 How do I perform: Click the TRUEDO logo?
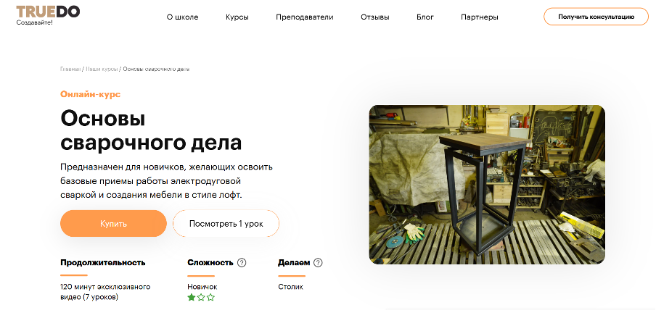48,12
